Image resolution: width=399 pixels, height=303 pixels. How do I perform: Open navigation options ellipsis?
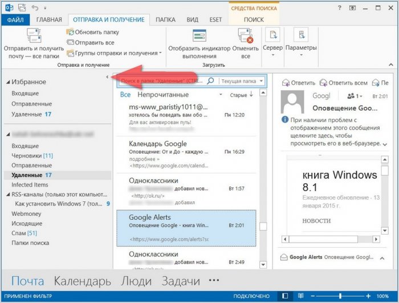(x=214, y=280)
